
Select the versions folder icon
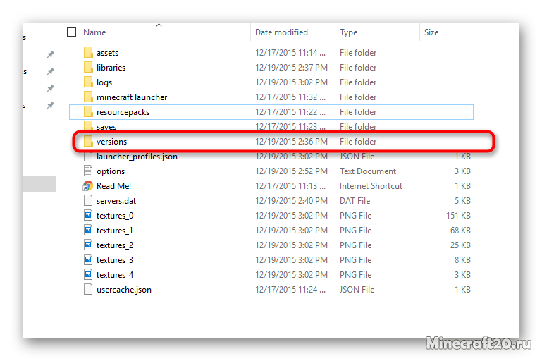tap(88, 142)
